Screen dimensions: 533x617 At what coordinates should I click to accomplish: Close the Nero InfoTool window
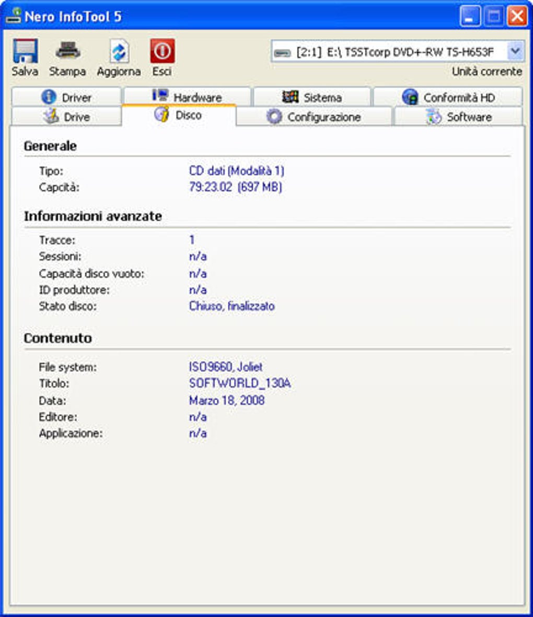coord(517,16)
